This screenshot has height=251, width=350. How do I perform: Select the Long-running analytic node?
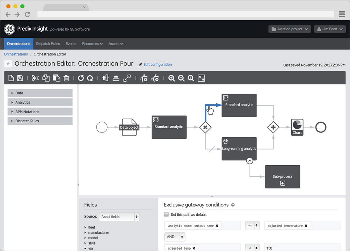coord(239,149)
